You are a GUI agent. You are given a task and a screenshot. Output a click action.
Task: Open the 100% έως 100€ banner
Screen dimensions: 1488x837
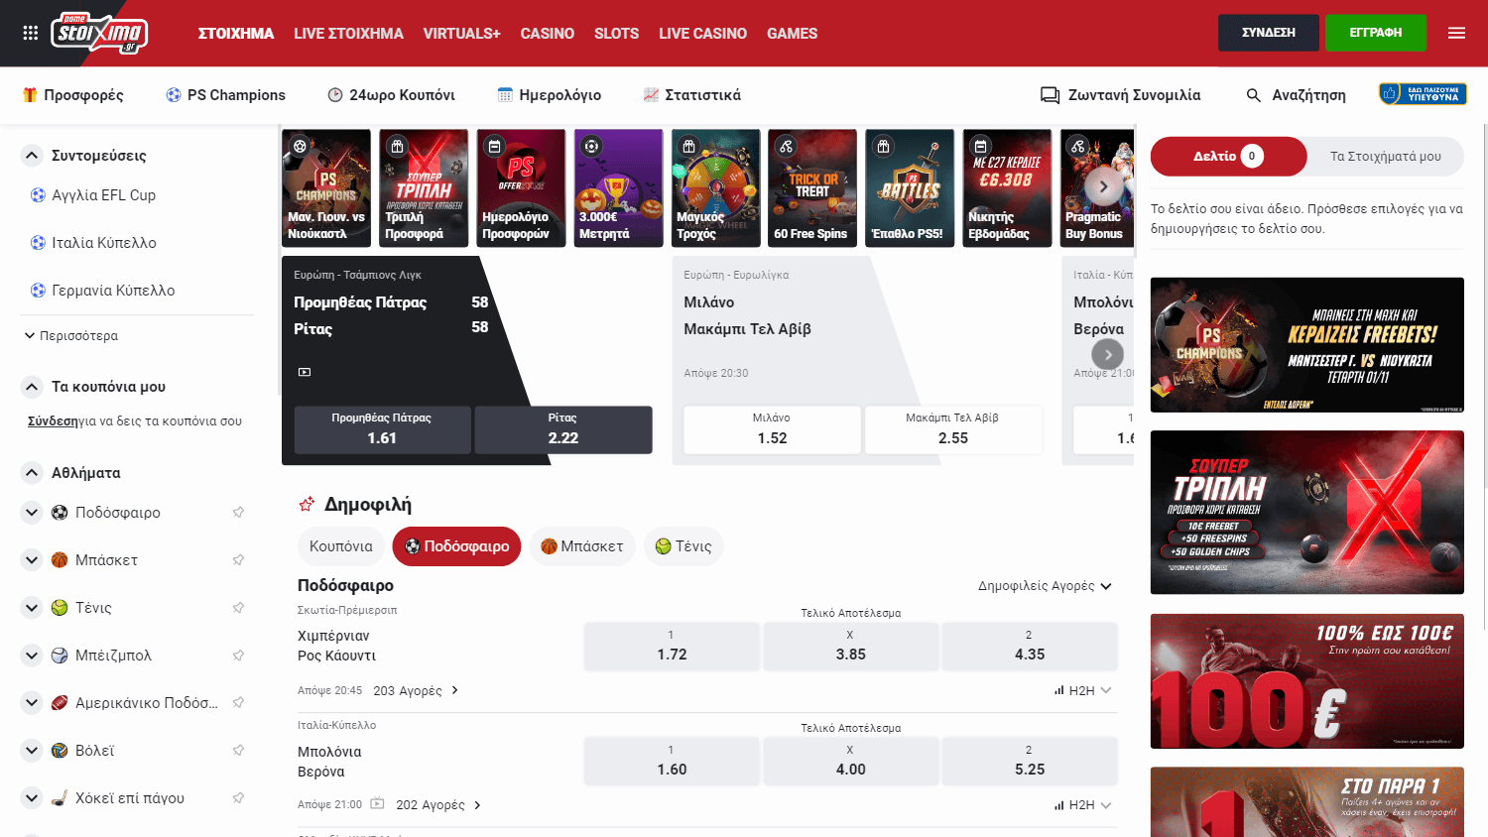pyautogui.click(x=1306, y=681)
